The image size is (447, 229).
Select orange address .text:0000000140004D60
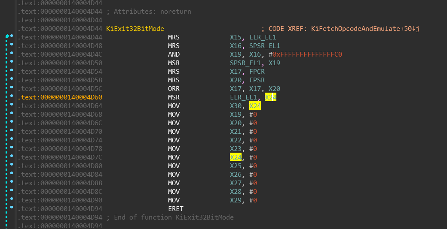pyautogui.click(x=60, y=98)
